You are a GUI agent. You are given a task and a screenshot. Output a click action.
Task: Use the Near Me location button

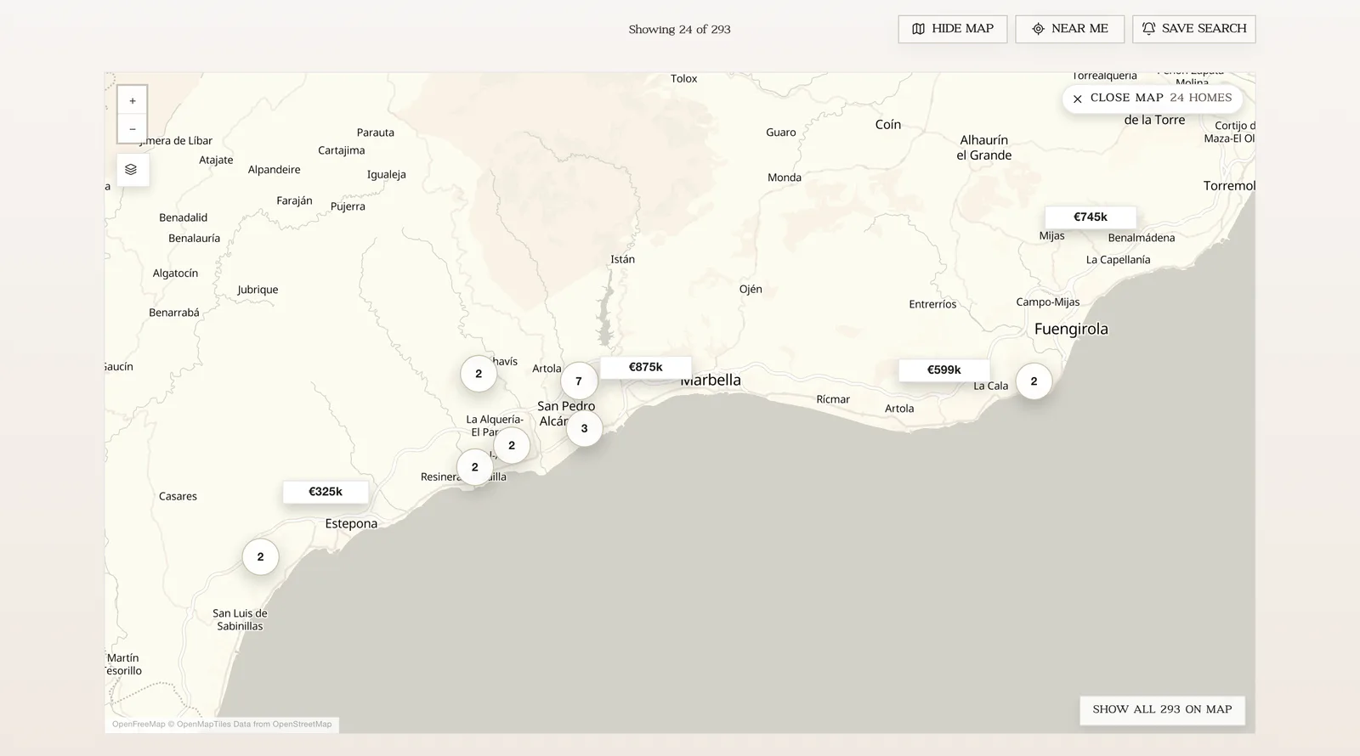click(x=1069, y=29)
